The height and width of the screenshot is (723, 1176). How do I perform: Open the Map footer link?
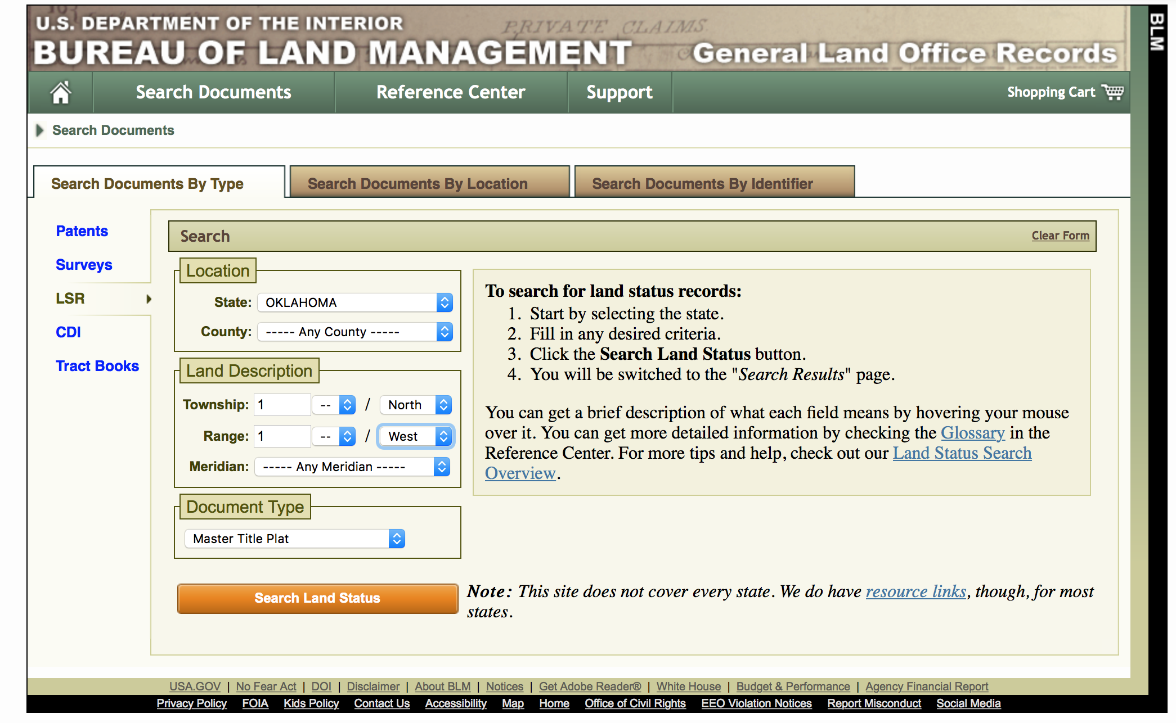tap(513, 703)
